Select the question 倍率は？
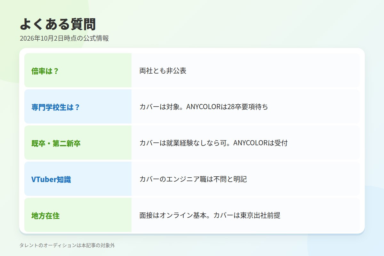384x256 pixels. [45, 71]
